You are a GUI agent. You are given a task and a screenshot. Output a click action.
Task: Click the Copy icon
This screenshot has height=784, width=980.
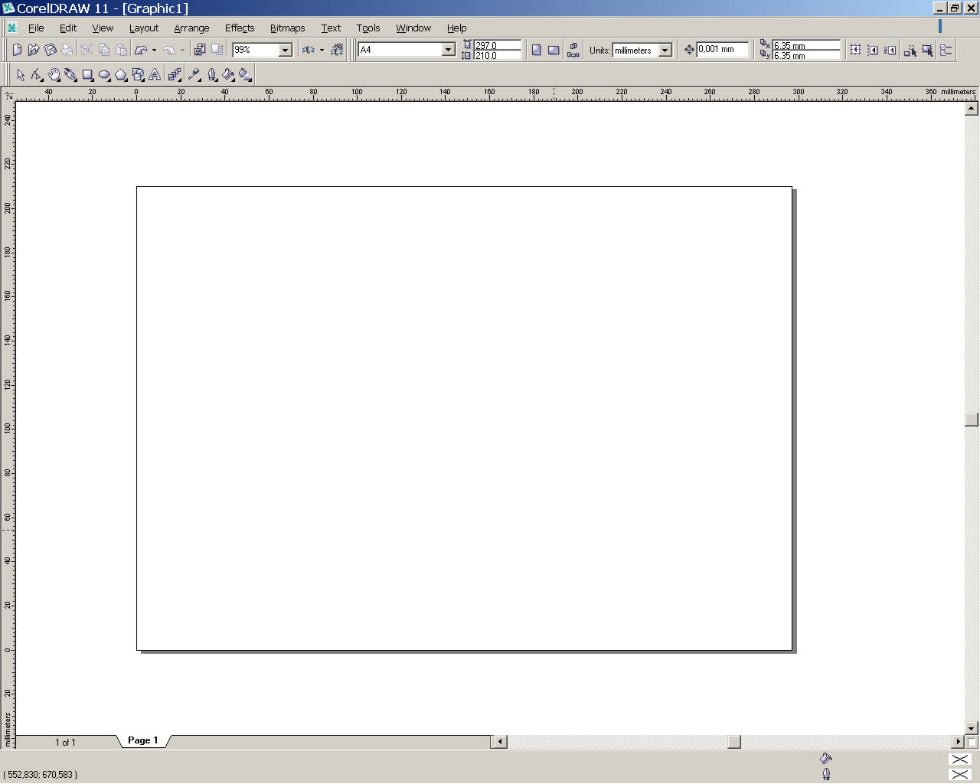(x=104, y=50)
